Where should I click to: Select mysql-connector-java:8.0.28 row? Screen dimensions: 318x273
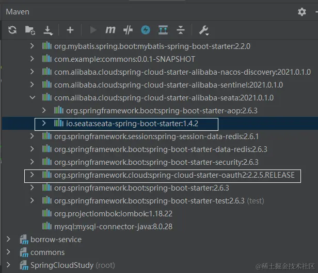click(x=159, y=227)
